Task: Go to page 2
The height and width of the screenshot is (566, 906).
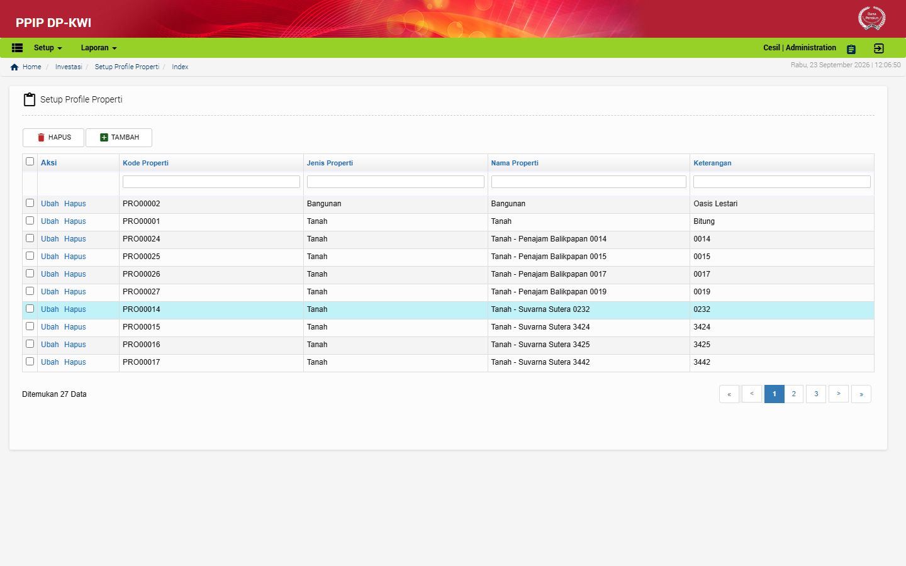Action: pyautogui.click(x=794, y=394)
